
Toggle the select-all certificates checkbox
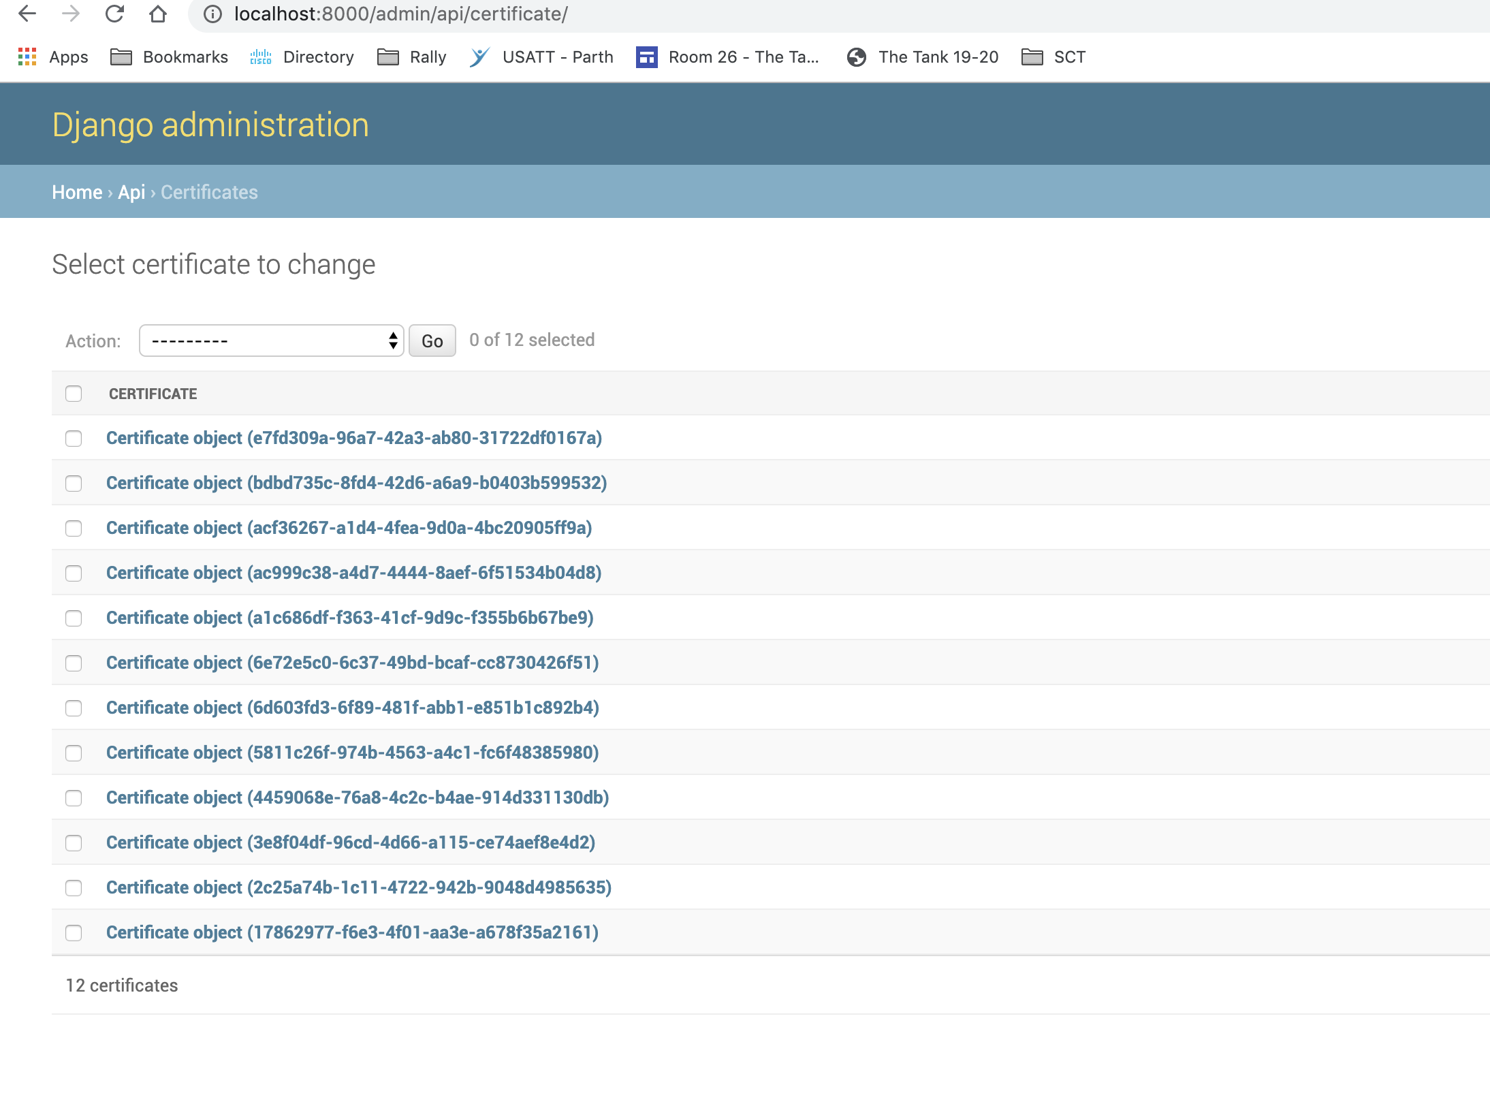(74, 394)
